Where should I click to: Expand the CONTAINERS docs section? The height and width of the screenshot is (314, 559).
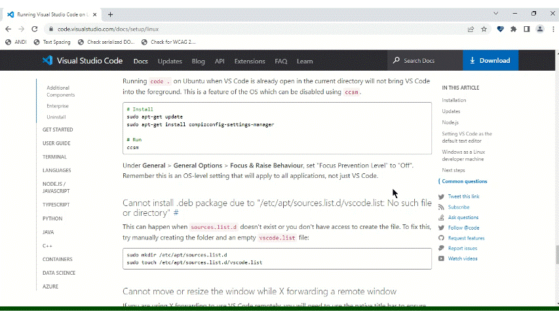point(58,259)
